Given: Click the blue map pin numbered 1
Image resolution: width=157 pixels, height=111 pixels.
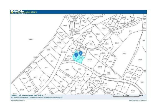Looking at the screenshot, I should [x=76, y=55].
